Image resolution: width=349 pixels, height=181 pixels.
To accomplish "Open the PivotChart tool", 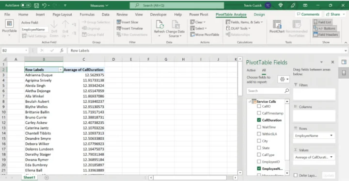I will pyautogui.click(x=277, y=27).
